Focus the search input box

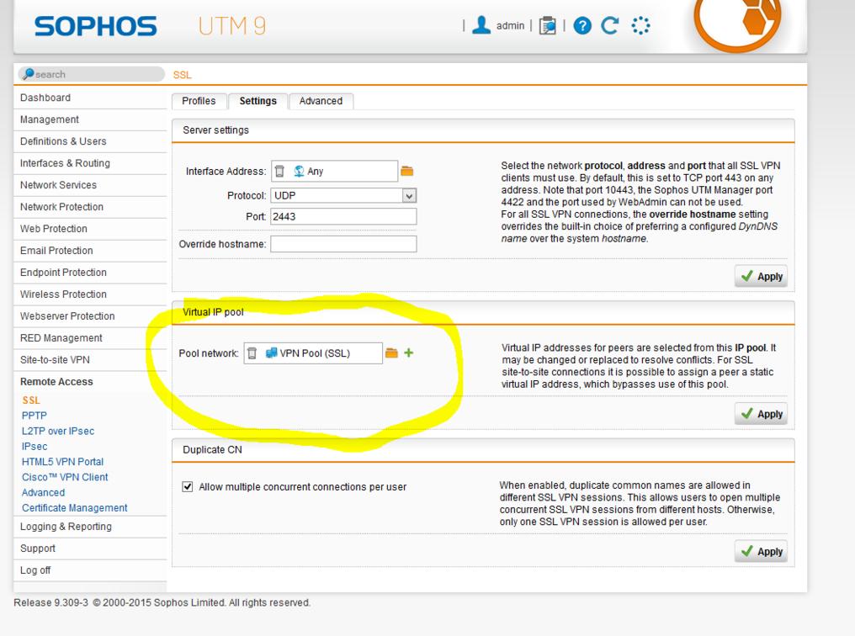91,74
